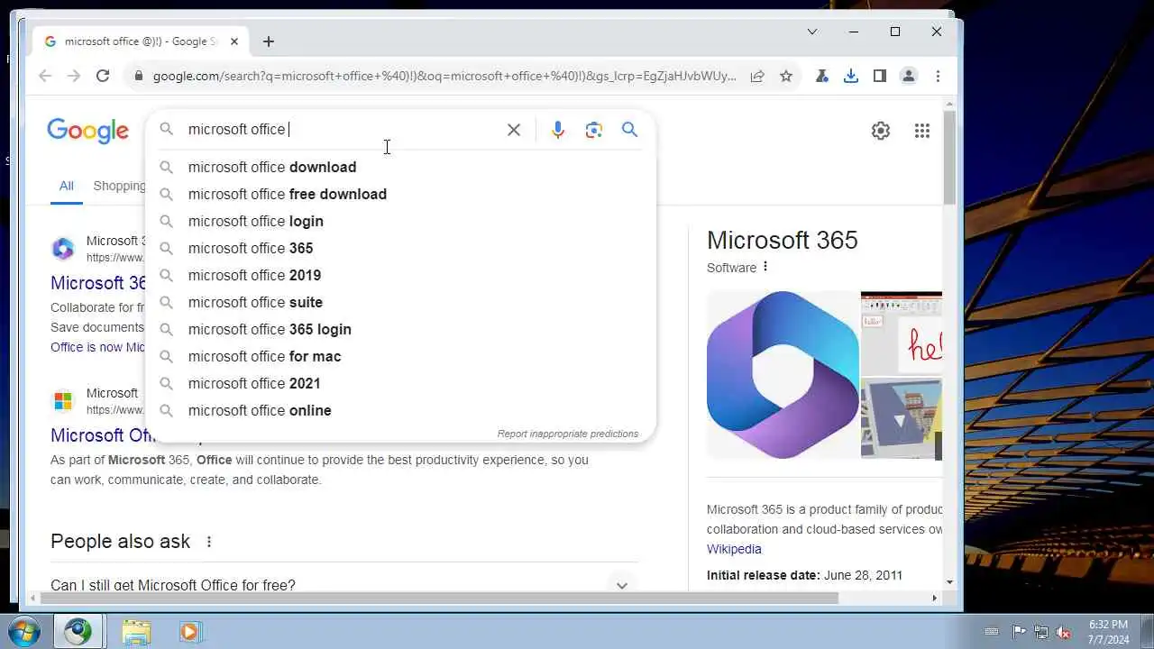1154x649 pixels.
Task: Share this page icon in address bar
Action: pos(757,76)
